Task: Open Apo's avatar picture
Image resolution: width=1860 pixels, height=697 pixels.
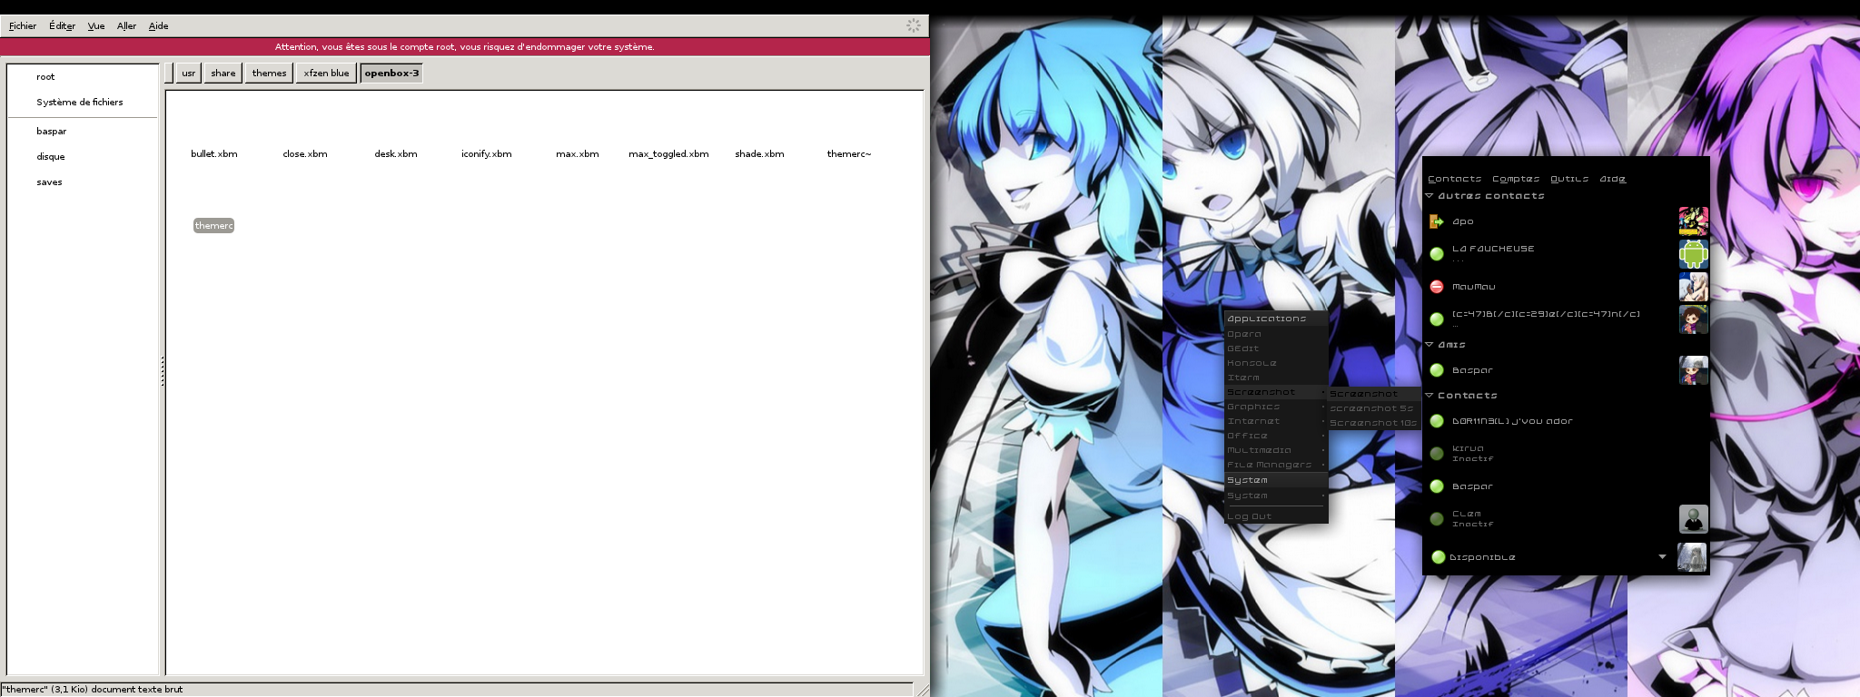Action: pyautogui.click(x=1693, y=221)
